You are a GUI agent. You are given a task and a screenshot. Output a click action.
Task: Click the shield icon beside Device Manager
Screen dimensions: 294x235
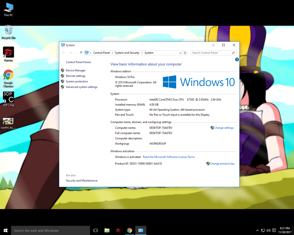(x=62, y=70)
